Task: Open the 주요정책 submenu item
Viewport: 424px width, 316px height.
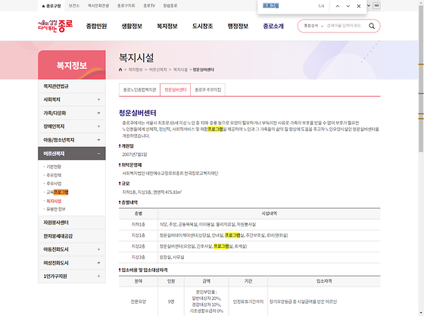Action: pyautogui.click(x=54, y=175)
